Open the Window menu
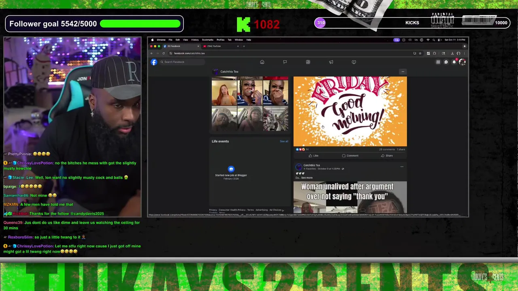The image size is (518, 291). tap(239, 40)
